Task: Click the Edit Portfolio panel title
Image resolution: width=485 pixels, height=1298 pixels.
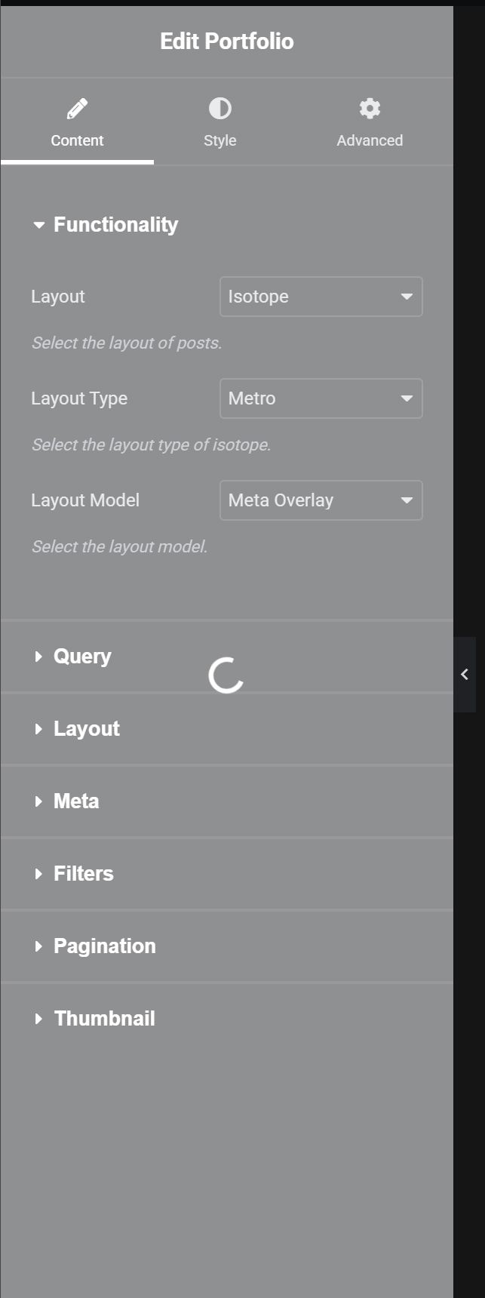Action: click(x=226, y=42)
